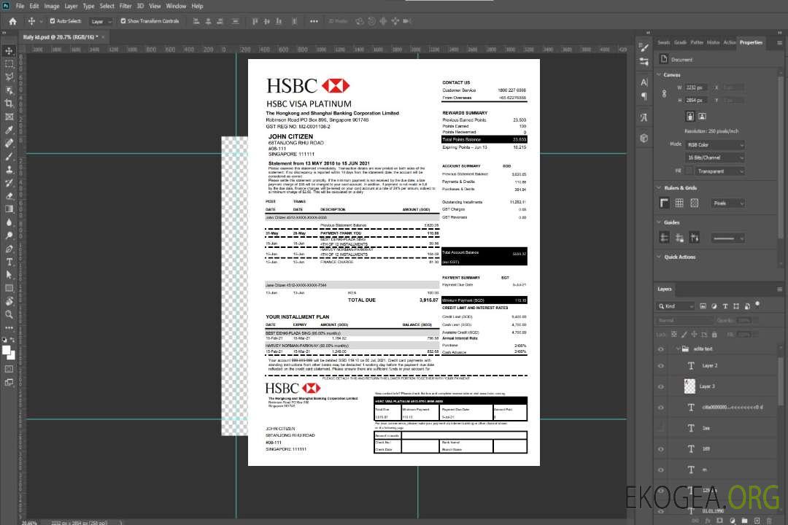Open the 3D cube panel icon in the dock
Viewport: 788px width, 525px height.
[x=644, y=138]
